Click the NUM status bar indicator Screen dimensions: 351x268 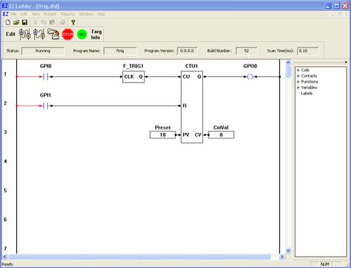coord(324,264)
